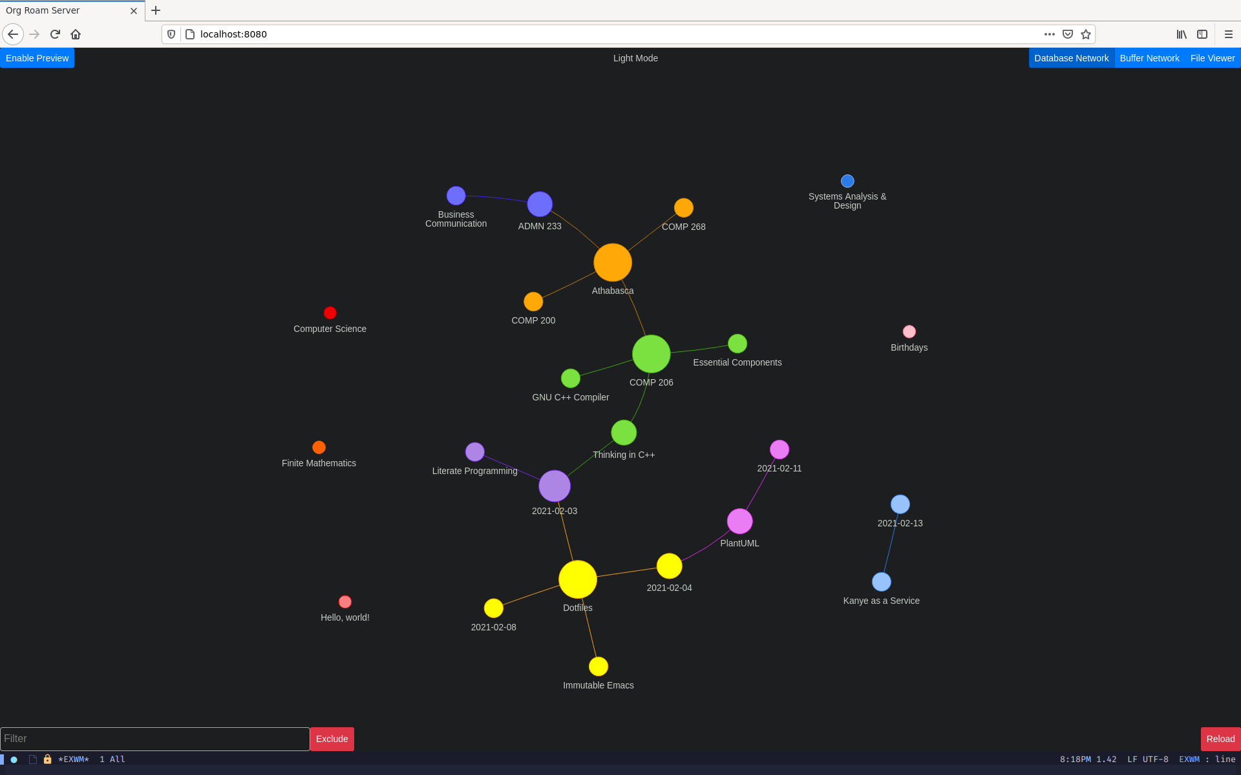Click the PlantUML node
Image resolution: width=1241 pixels, height=775 pixels.
(x=739, y=521)
